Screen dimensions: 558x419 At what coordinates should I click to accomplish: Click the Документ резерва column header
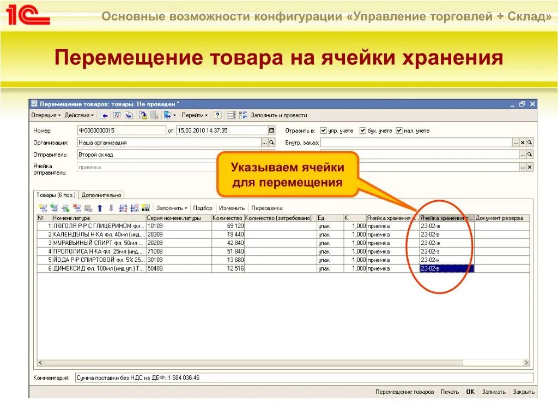(502, 218)
